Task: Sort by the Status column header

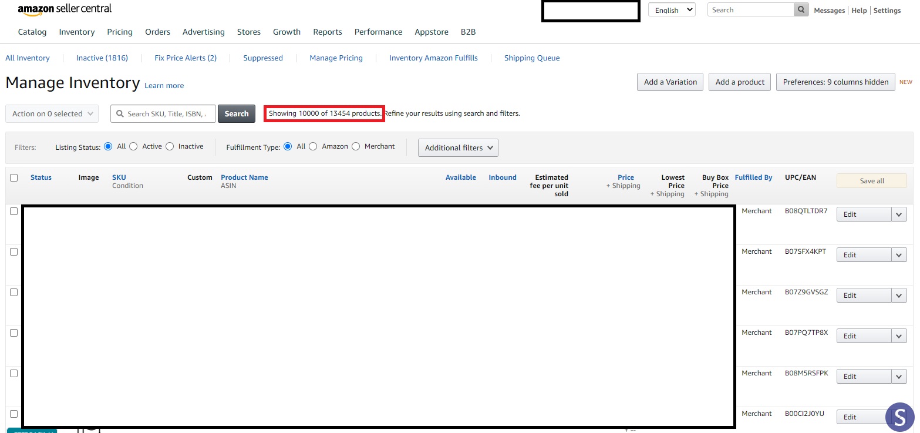Action: (x=41, y=177)
